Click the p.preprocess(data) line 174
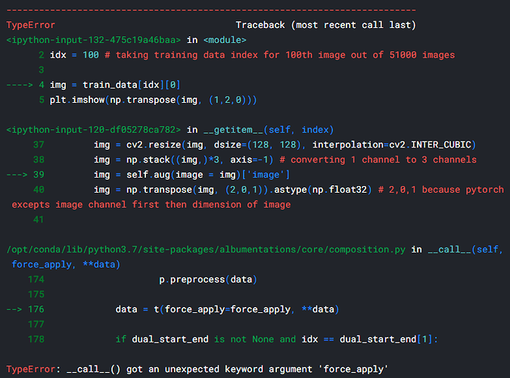The height and width of the screenshot is (378, 510). pos(207,280)
